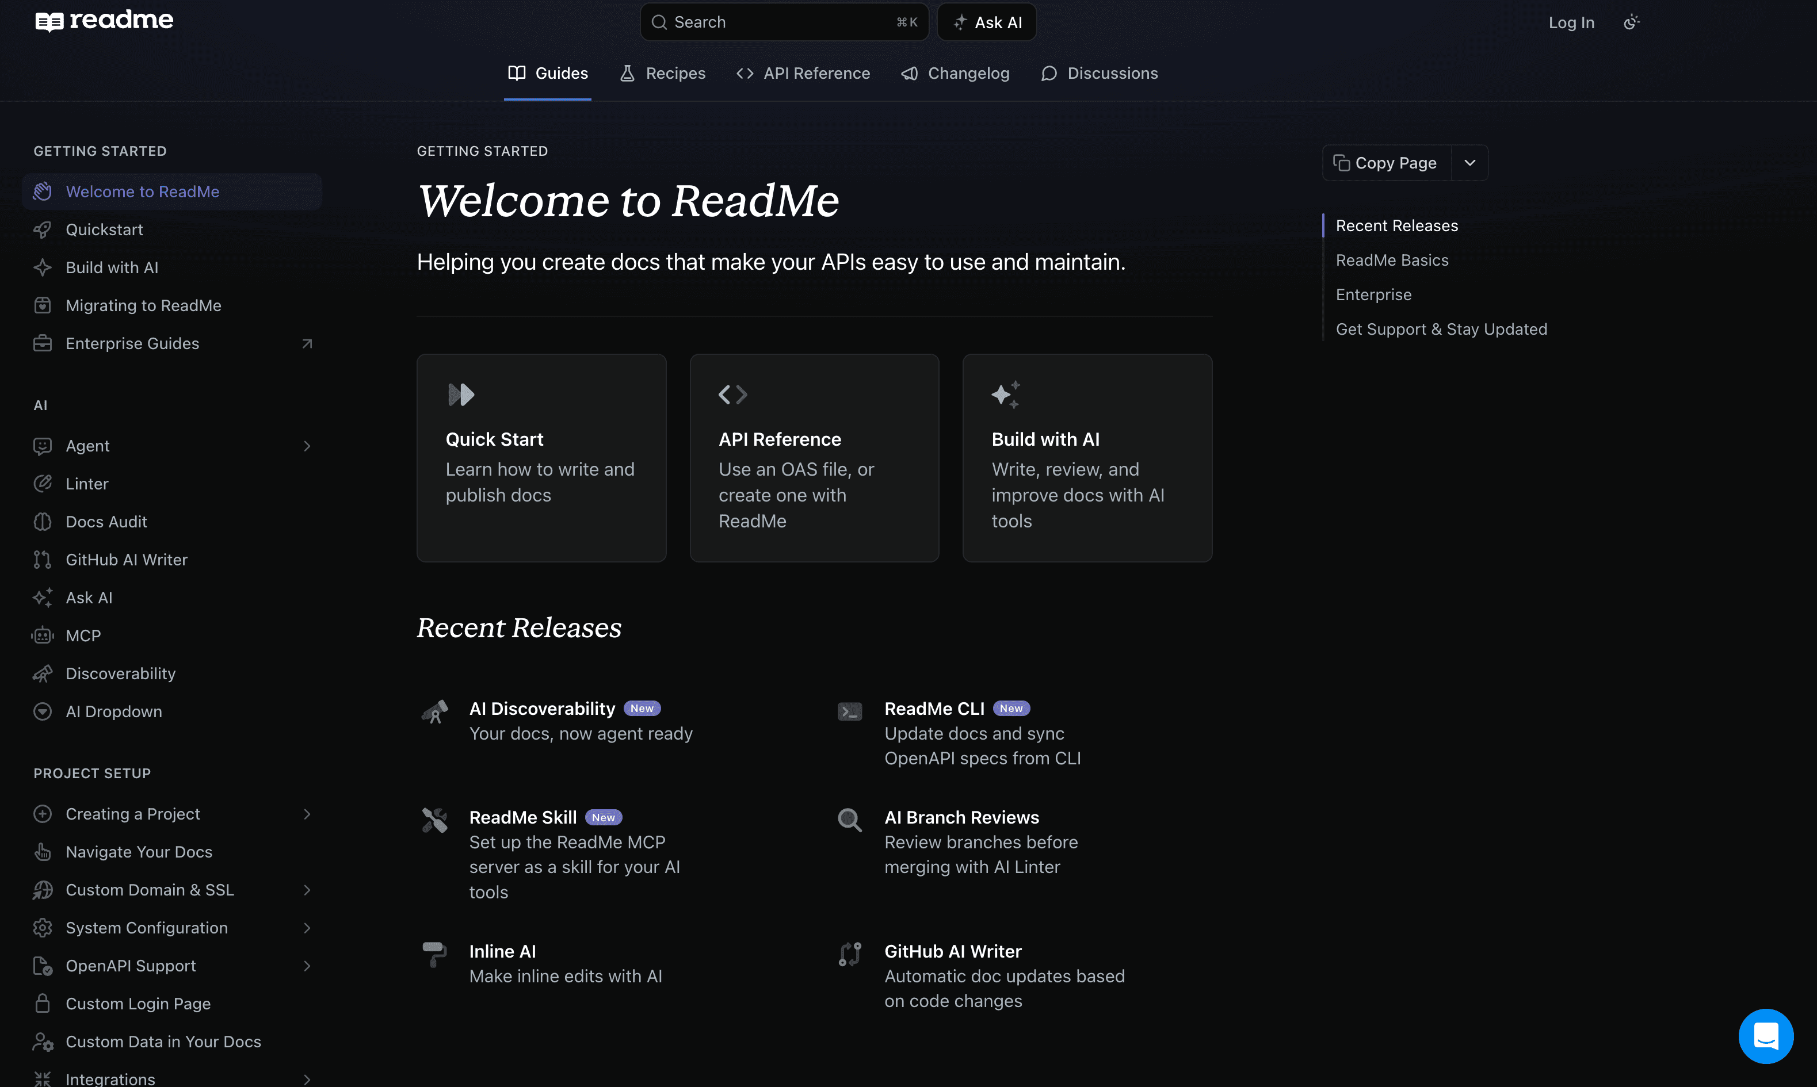Click the code brackets icon on API Reference card

click(732, 395)
